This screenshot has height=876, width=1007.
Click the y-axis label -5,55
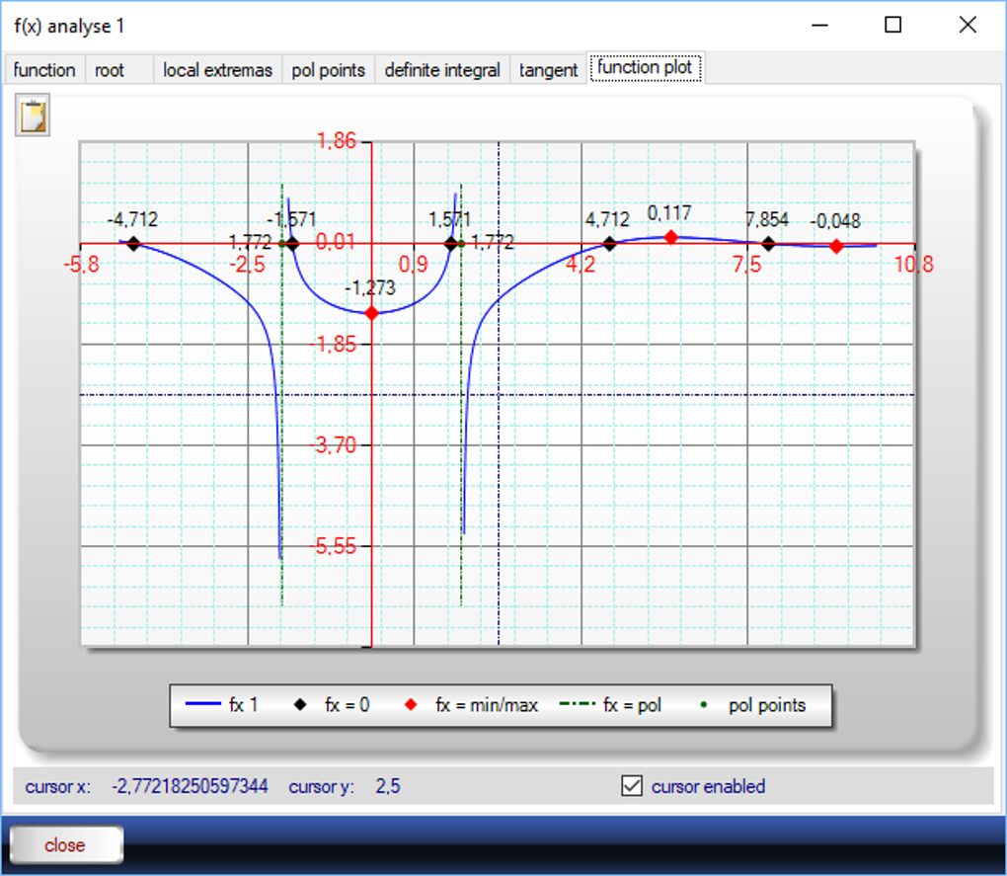click(x=333, y=546)
